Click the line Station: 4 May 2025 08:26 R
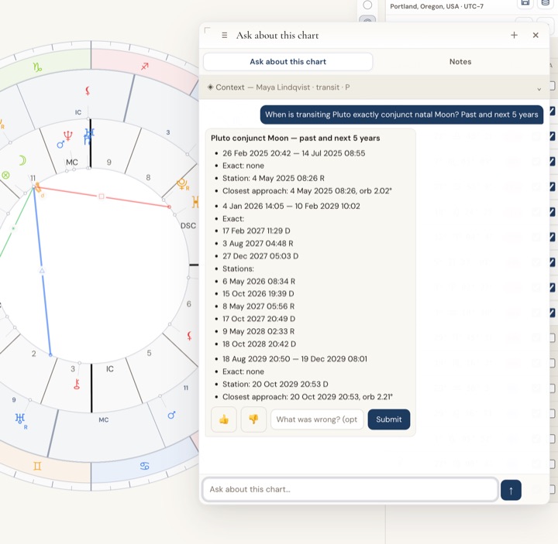The height and width of the screenshot is (544, 558). [274, 178]
